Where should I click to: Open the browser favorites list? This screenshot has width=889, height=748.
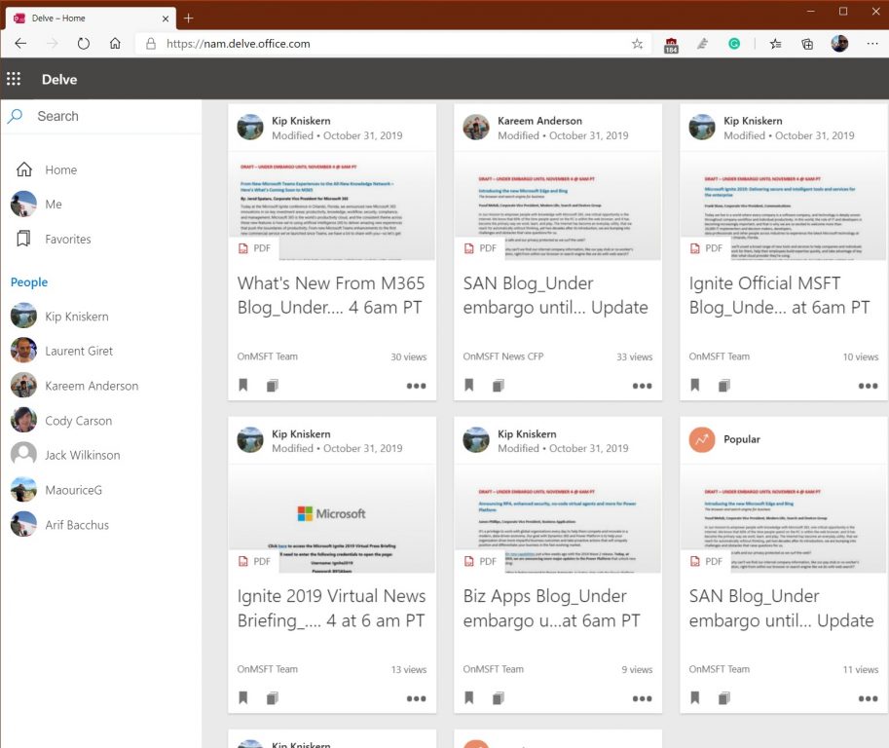[776, 44]
